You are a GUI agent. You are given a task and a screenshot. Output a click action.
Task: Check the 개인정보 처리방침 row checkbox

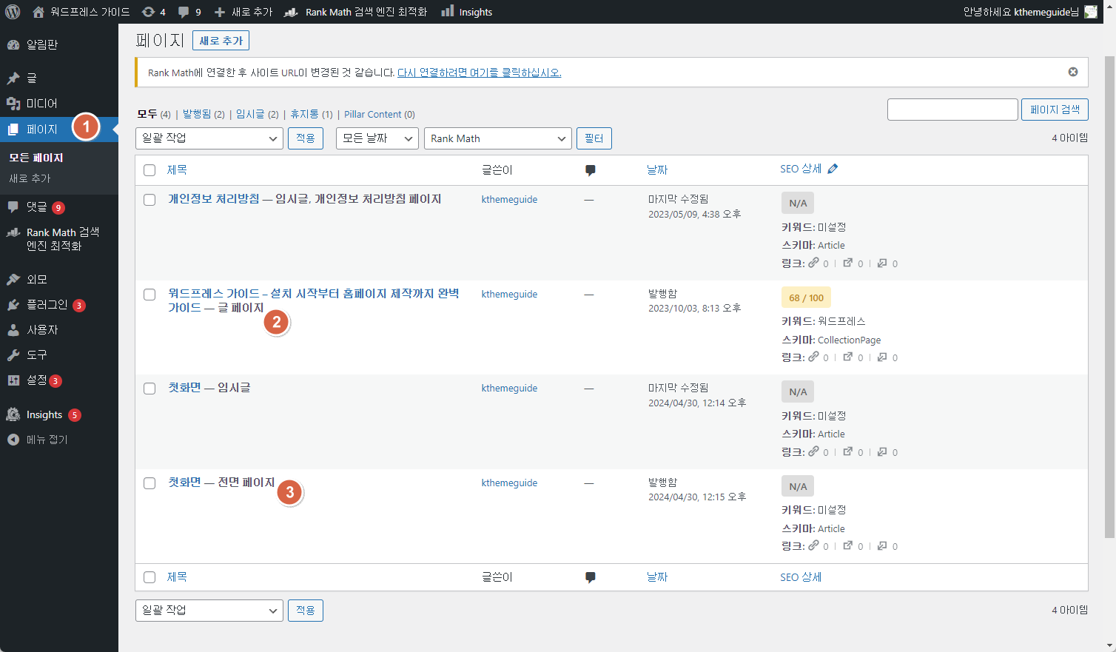[x=149, y=200]
